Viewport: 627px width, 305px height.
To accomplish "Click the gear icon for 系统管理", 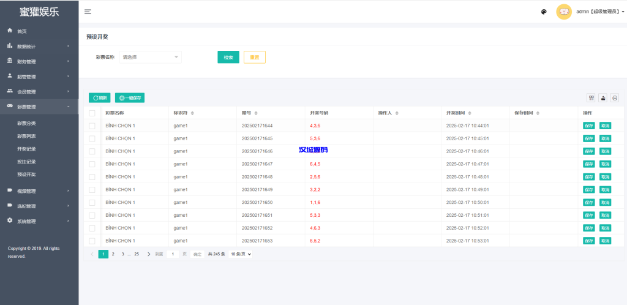I will pos(10,220).
